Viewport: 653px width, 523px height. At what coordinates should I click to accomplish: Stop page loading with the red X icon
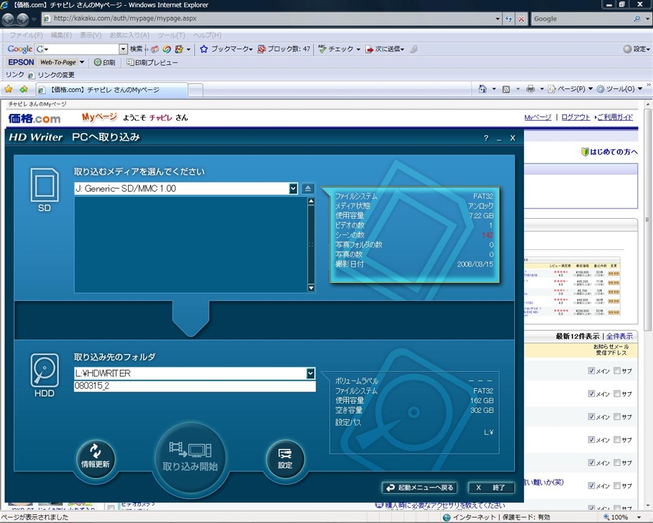pyautogui.click(x=521, y=18)
